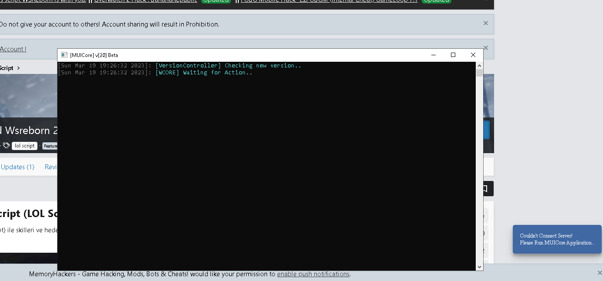Close the MUICore v{20} Beta window
Image resolution: width=603 pixels, height=281 pixels.
coord(473,55)
